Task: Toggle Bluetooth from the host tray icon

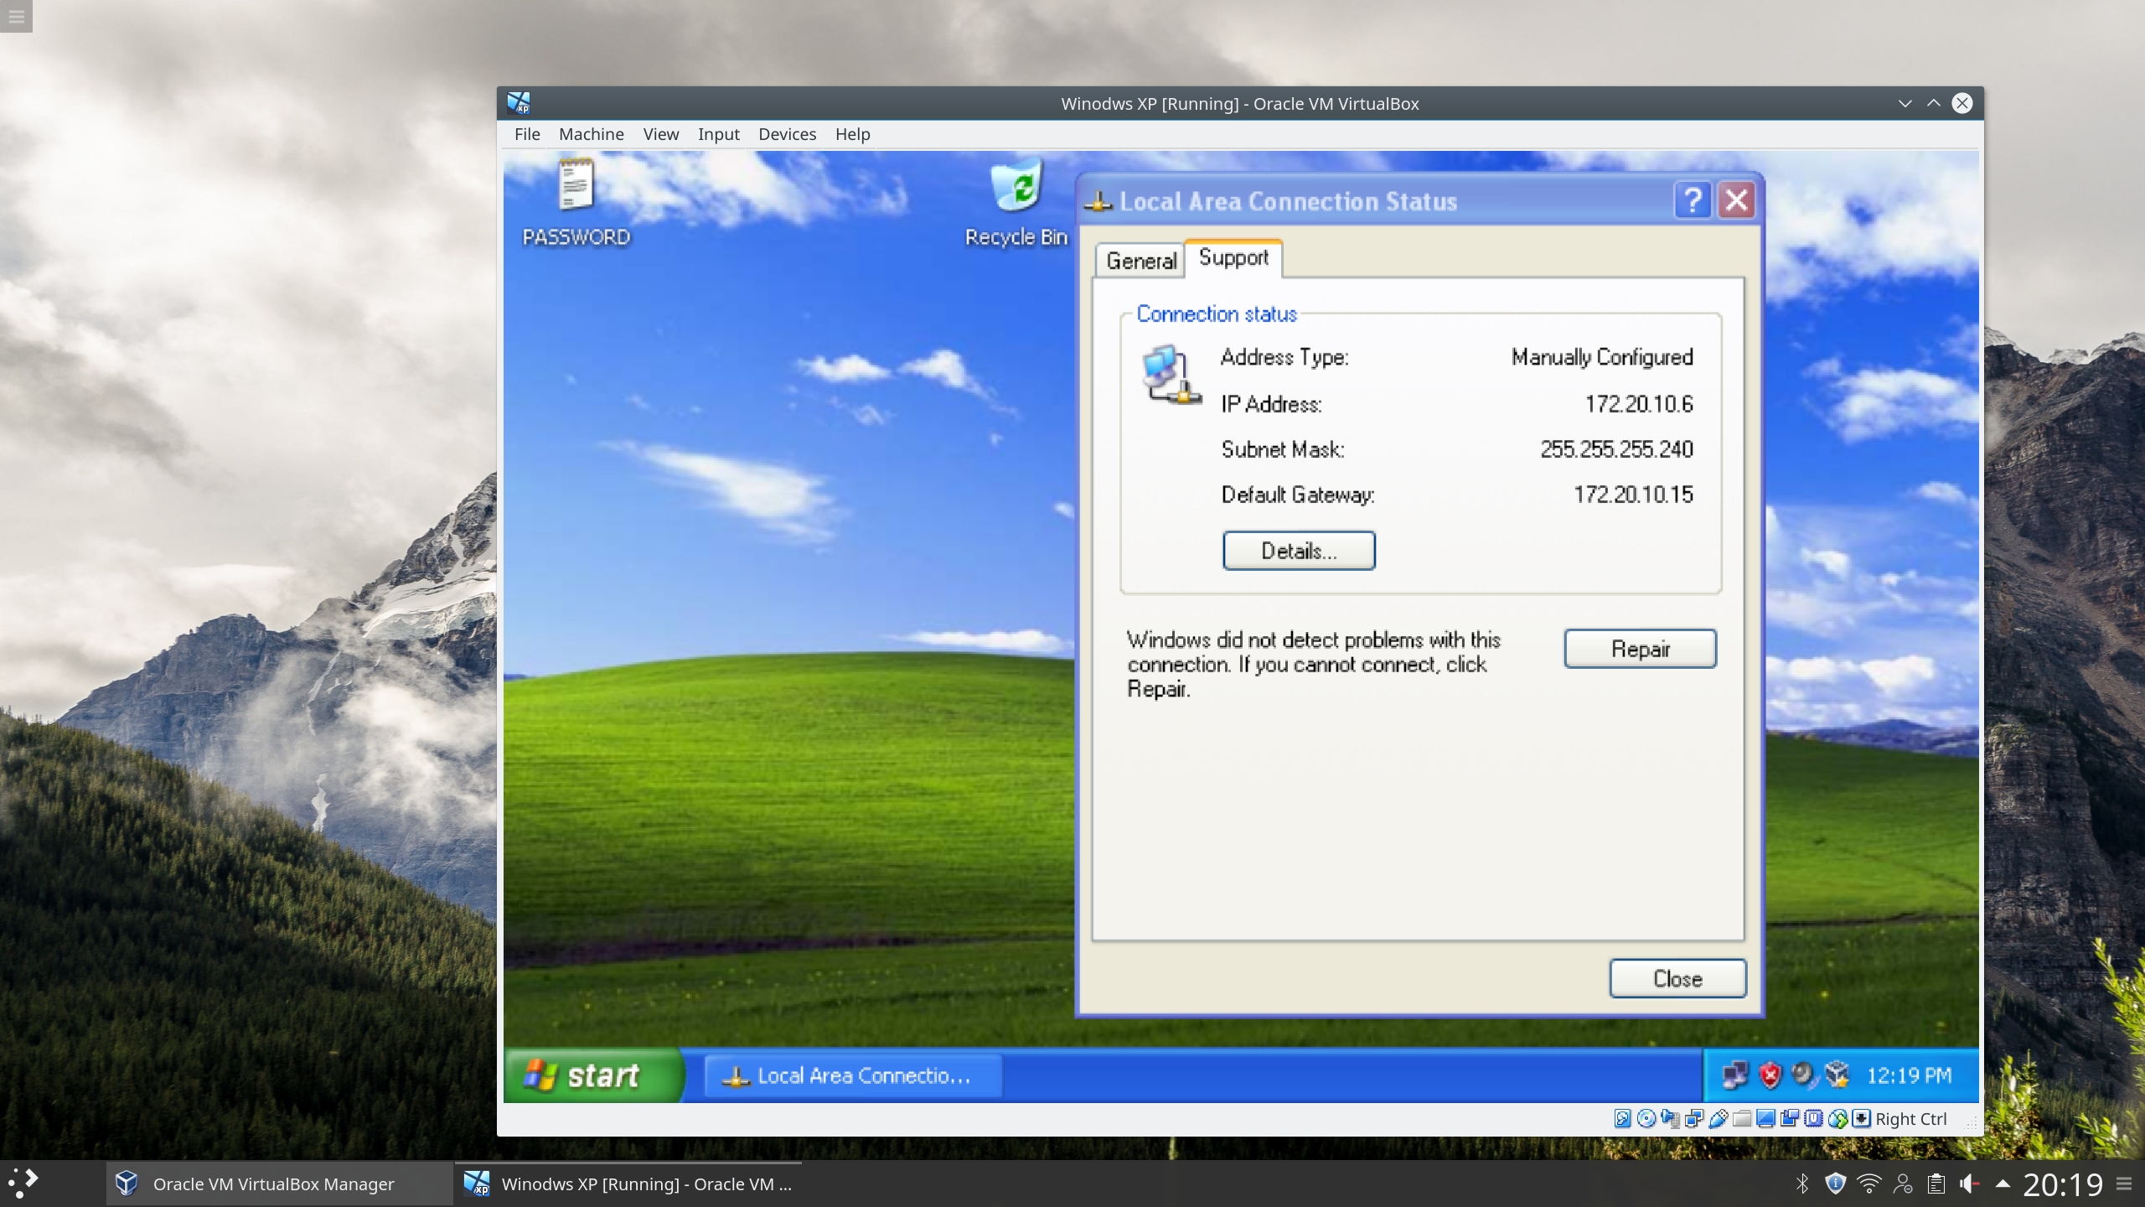Action: pyautogui.click(x=1802, y=1184)
